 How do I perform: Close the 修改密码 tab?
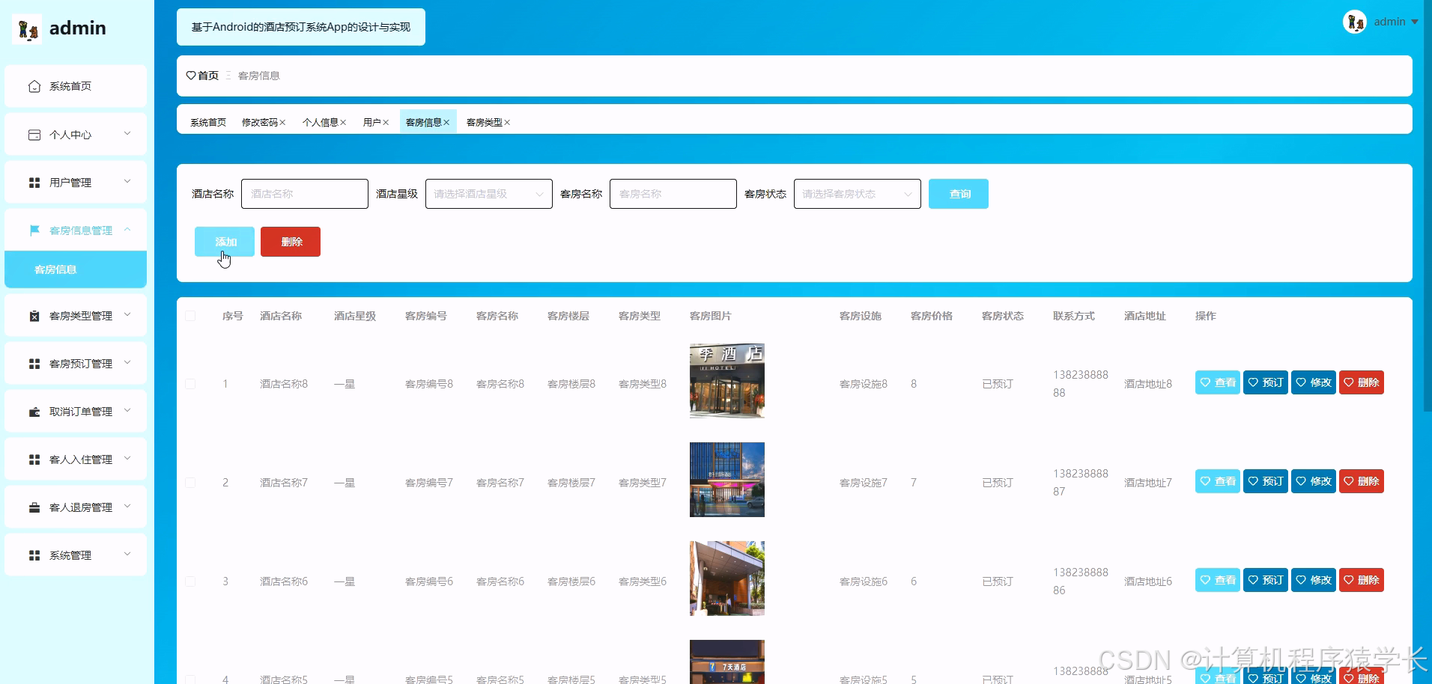[282, 123]
